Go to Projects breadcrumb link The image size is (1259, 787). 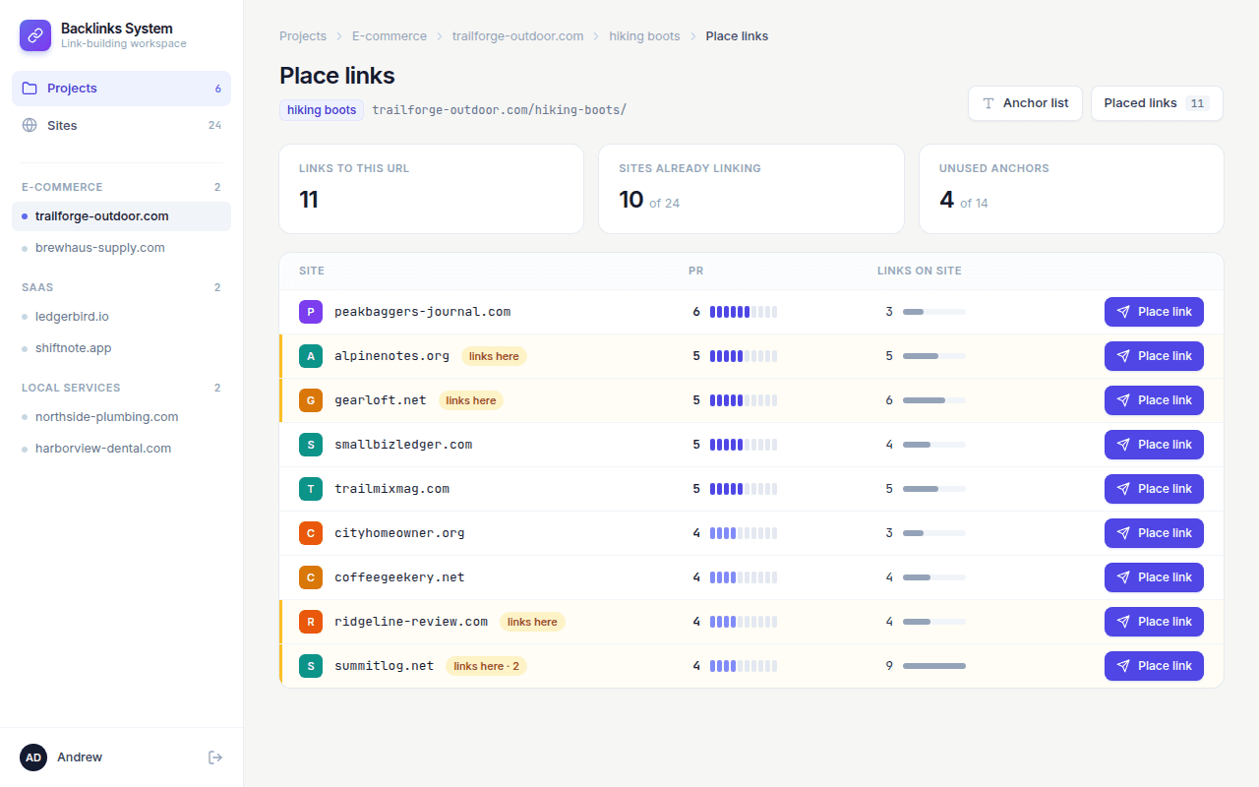click(x=303, y=36)
